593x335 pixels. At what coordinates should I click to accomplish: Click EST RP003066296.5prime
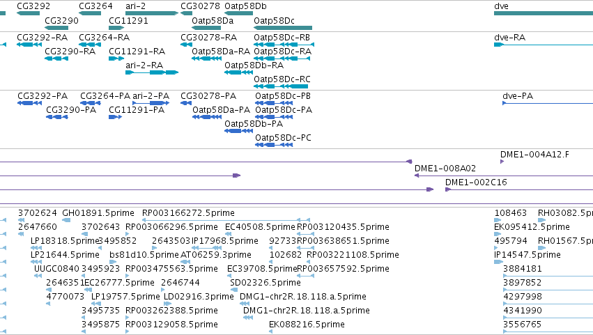pyautogui.click(x=171, y=227)
